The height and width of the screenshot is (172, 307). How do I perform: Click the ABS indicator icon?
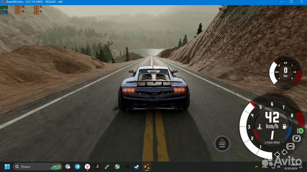tap(290, 146)
